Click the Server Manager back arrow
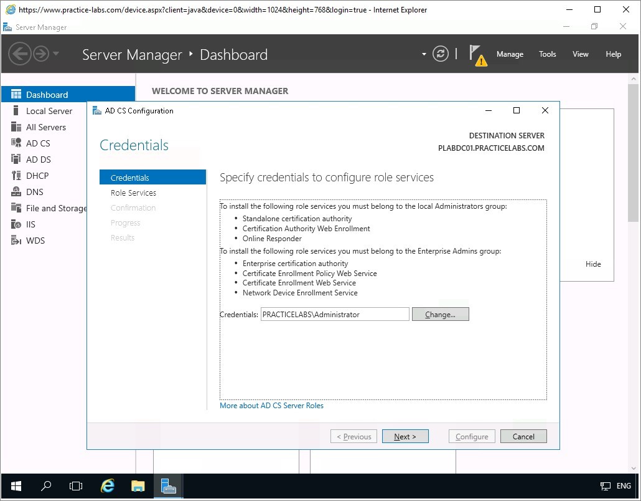The width and height of the screenshot is (641, 501). [20, 54]
